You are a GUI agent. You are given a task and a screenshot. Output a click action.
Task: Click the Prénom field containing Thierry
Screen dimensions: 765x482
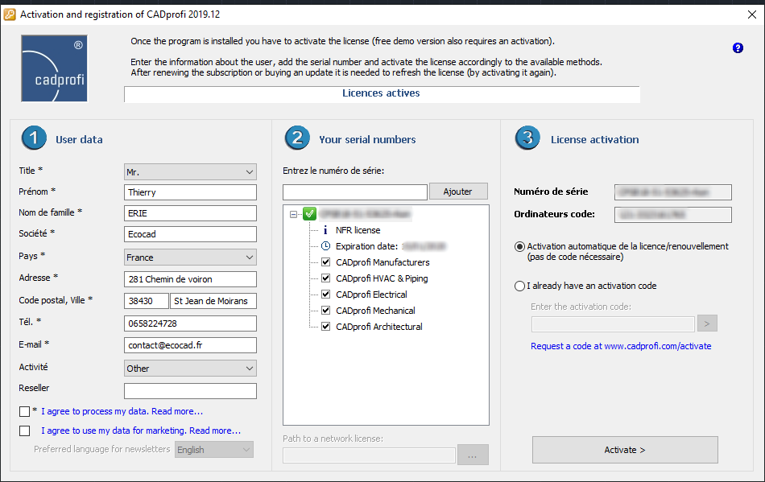[190, 192]
